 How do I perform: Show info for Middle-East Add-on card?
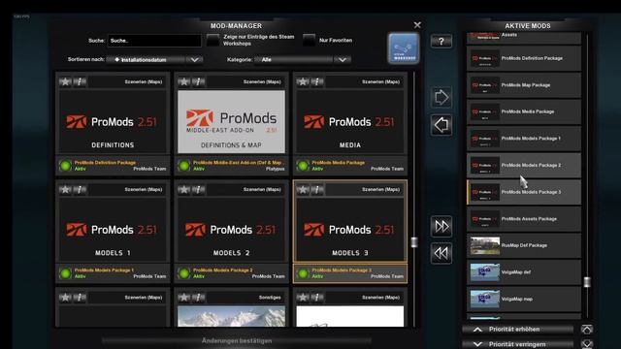pyautogui.click(x=198, y=81)
